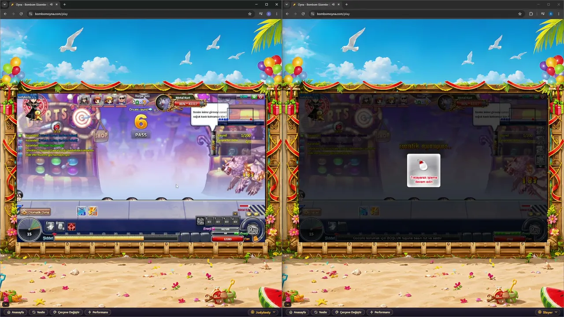Image resolution: width=564 pixels, height=317 pixels.
Task: Click the red Can health bar in left game
Action: (227, 239)
